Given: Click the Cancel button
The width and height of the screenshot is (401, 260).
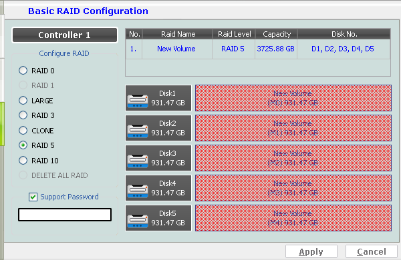Looking at the screenshot, I should pos(372,252).
